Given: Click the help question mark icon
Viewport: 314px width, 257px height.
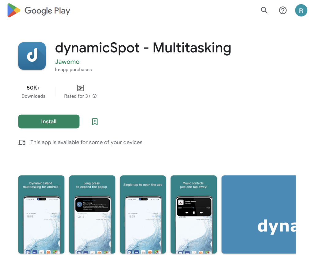Looking at the screenshot, I should (282, 10).
